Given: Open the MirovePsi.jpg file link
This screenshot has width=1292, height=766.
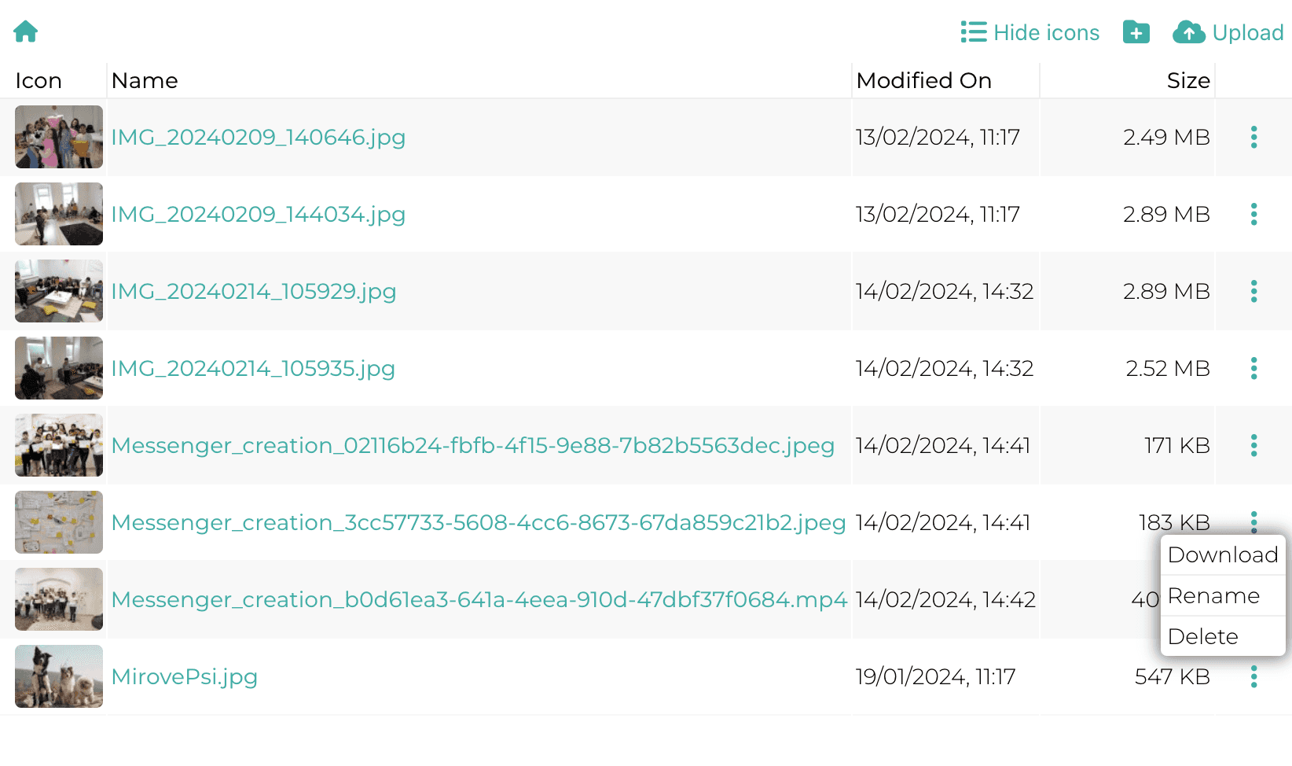Looking at the screenshot, I should point(184,677).
